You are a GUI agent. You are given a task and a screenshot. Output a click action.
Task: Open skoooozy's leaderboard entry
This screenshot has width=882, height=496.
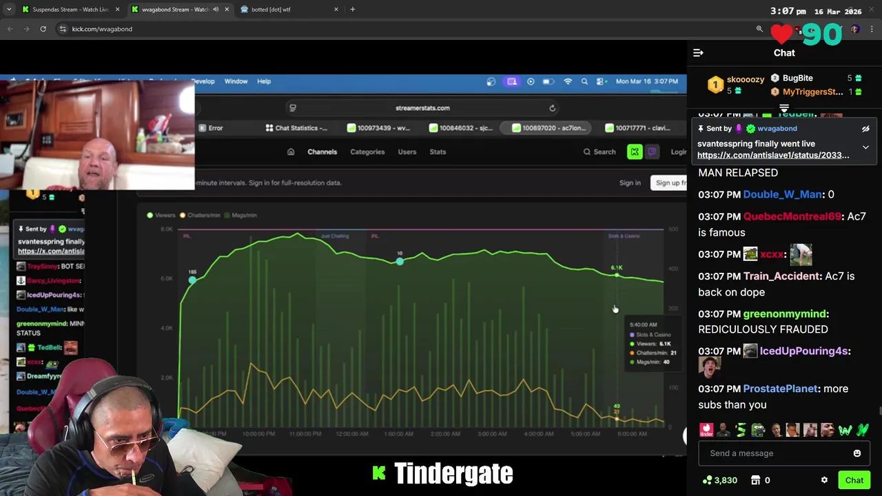coord(737,85)
